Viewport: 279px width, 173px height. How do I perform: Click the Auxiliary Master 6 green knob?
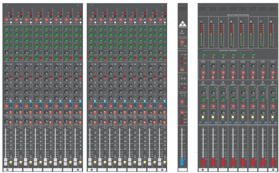point(252,55)
